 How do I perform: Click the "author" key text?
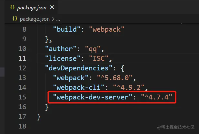pyautogui.click(x=61, y=49)
